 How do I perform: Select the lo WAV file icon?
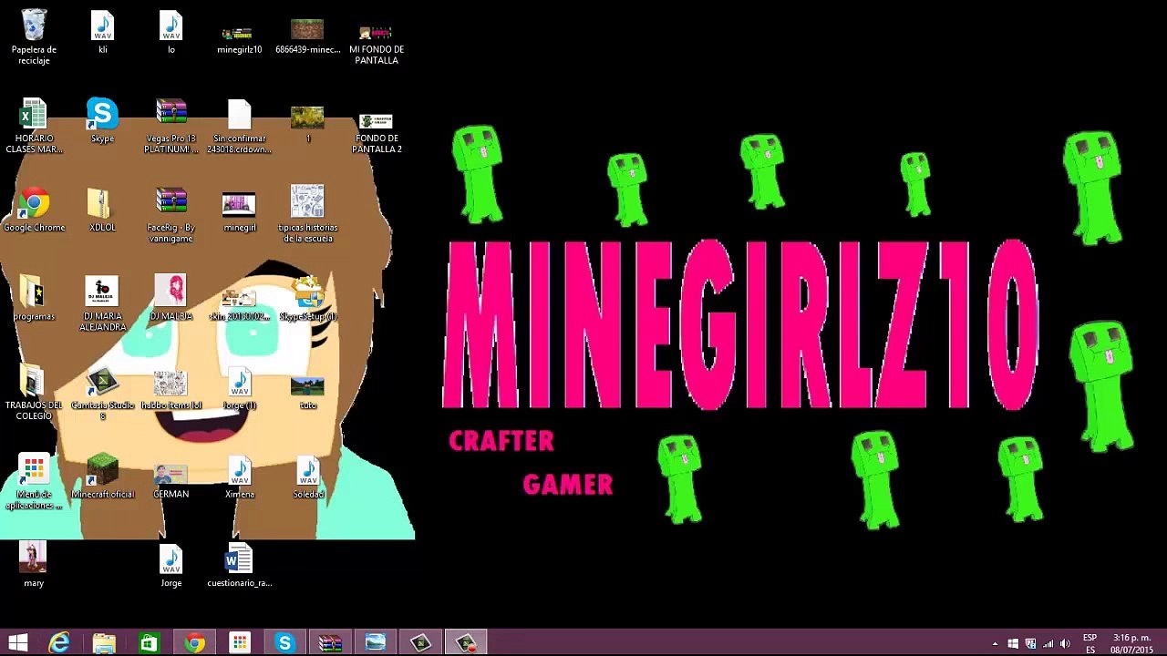[x=170, y=33]
